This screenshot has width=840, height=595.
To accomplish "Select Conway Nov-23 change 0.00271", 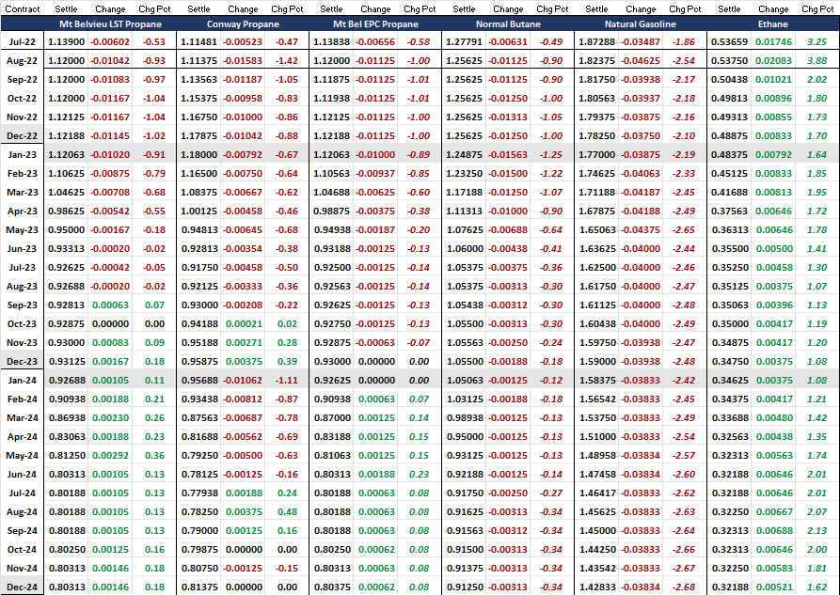I will [244, 343].
